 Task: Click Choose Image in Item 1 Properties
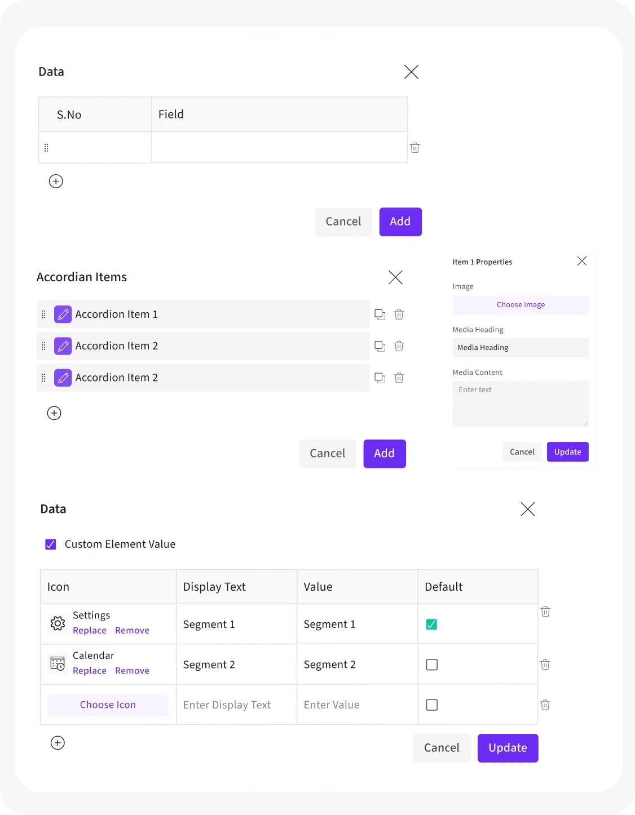(521, 305)
